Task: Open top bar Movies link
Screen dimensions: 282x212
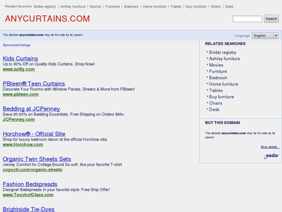Action: (95, 7)
